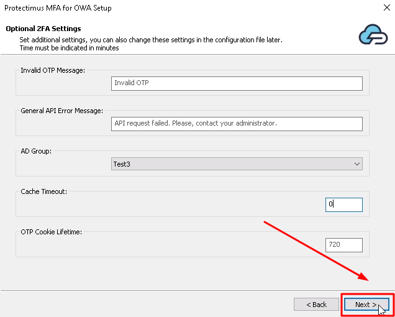This screenshot has width=395, height=317.
Task: Click the 'General API Error Message:' label
Action: click(61, 111)
